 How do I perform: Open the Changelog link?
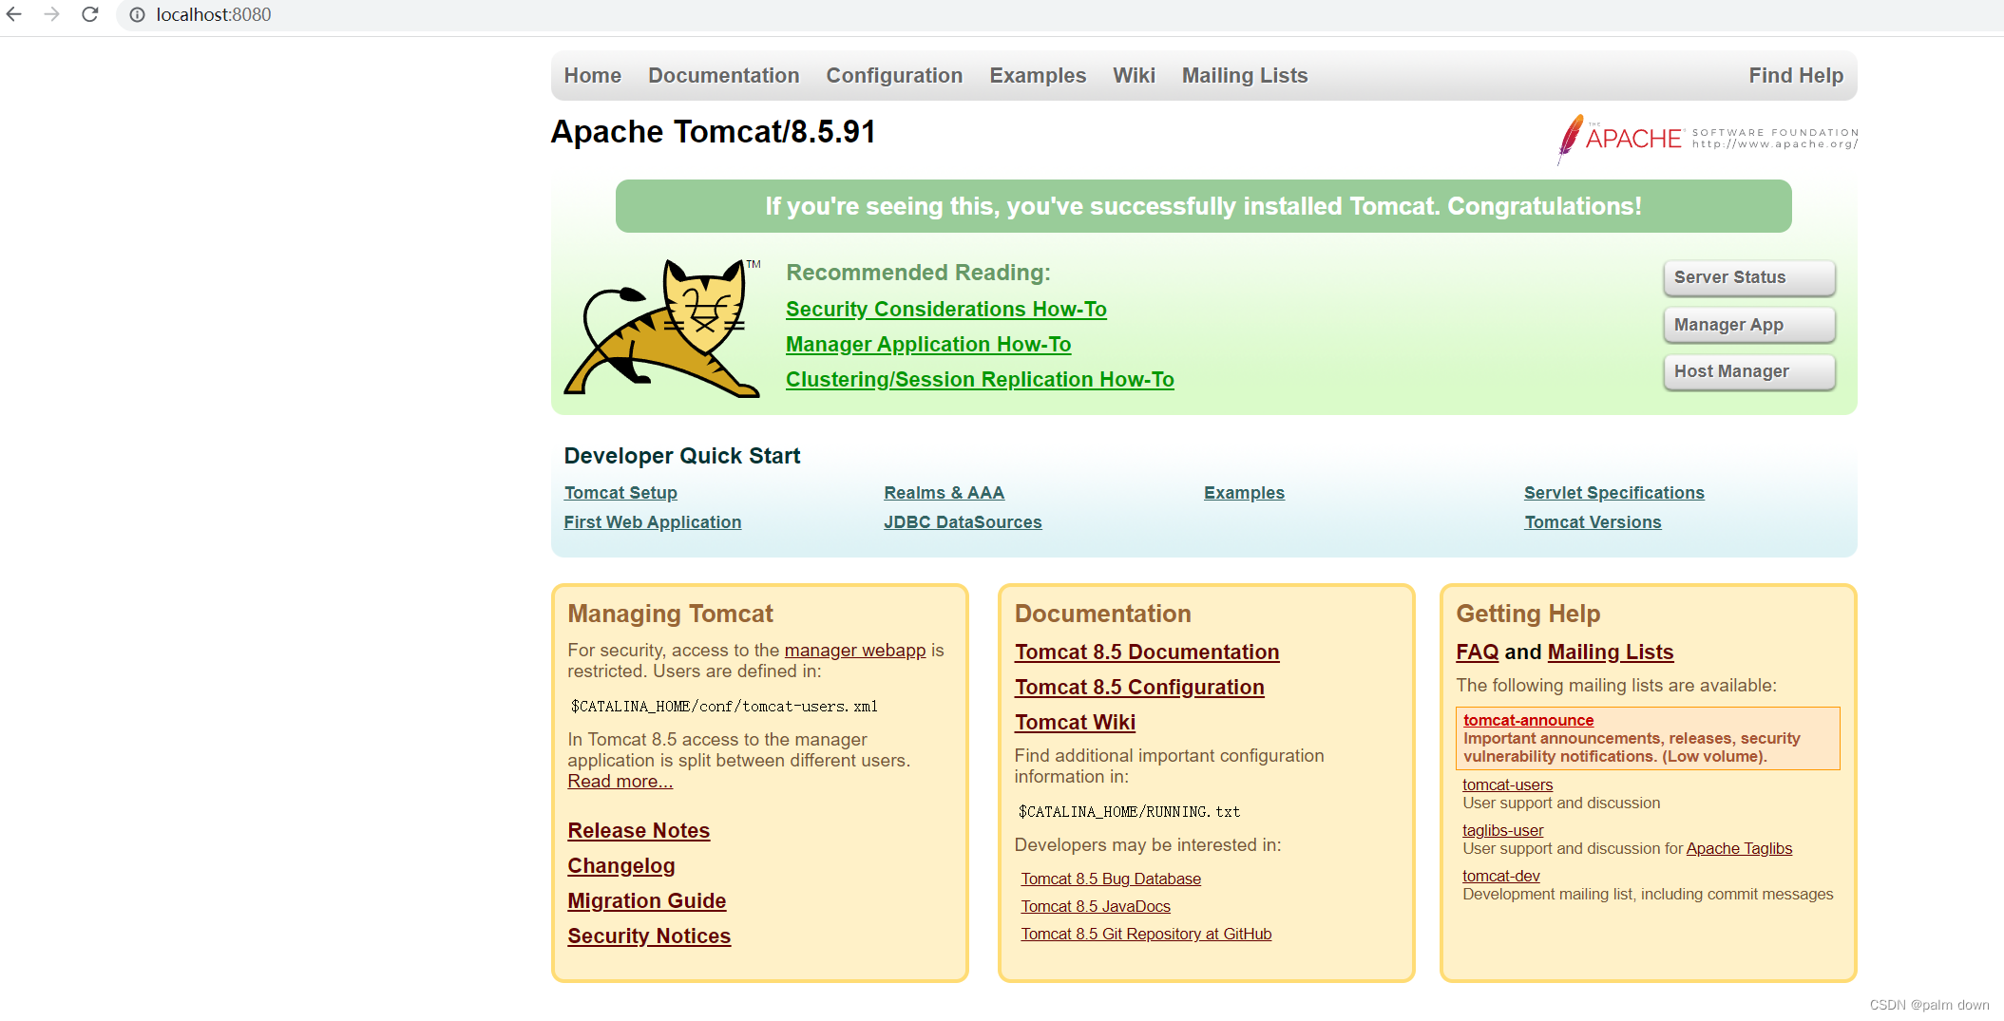[621, 866]
